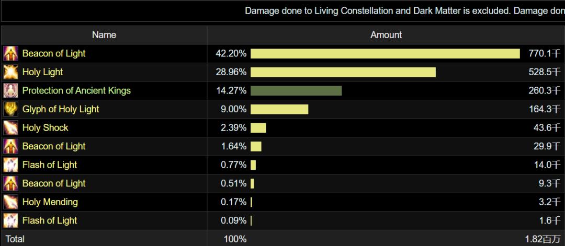Click the Flash of Light icon in the 0.77% row
The width and height of the screenshot is (565, 246).
tap(10, 165)
